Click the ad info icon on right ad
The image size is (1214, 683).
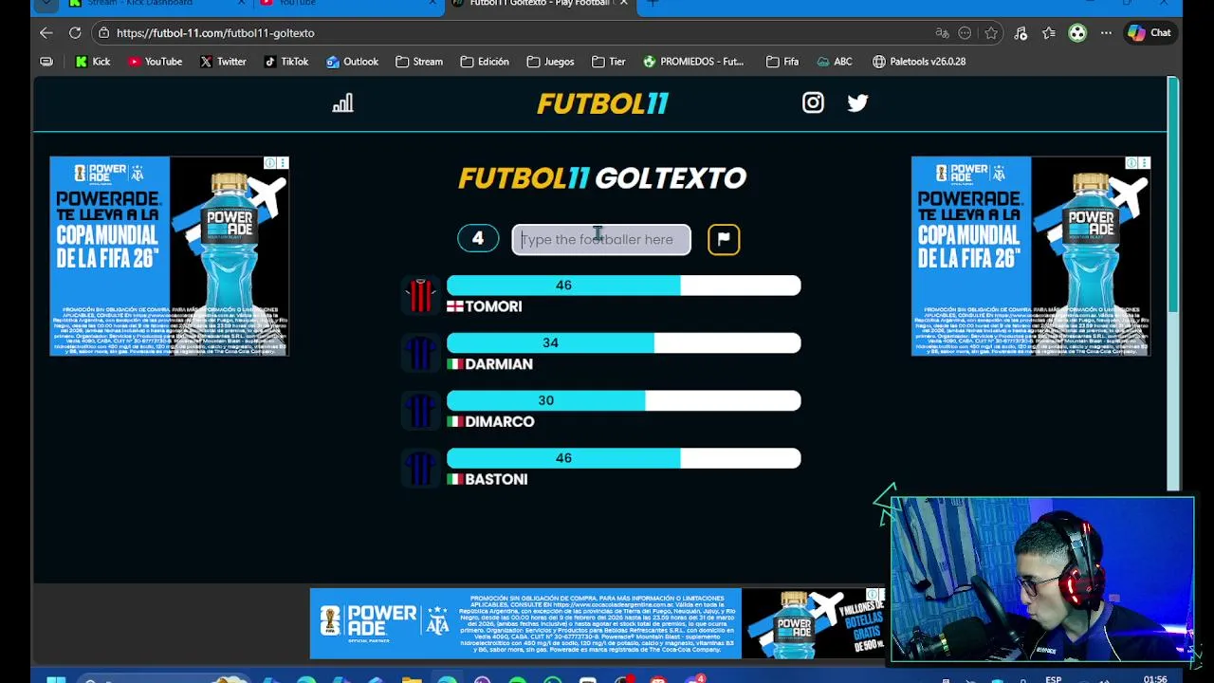(1131, 163)
